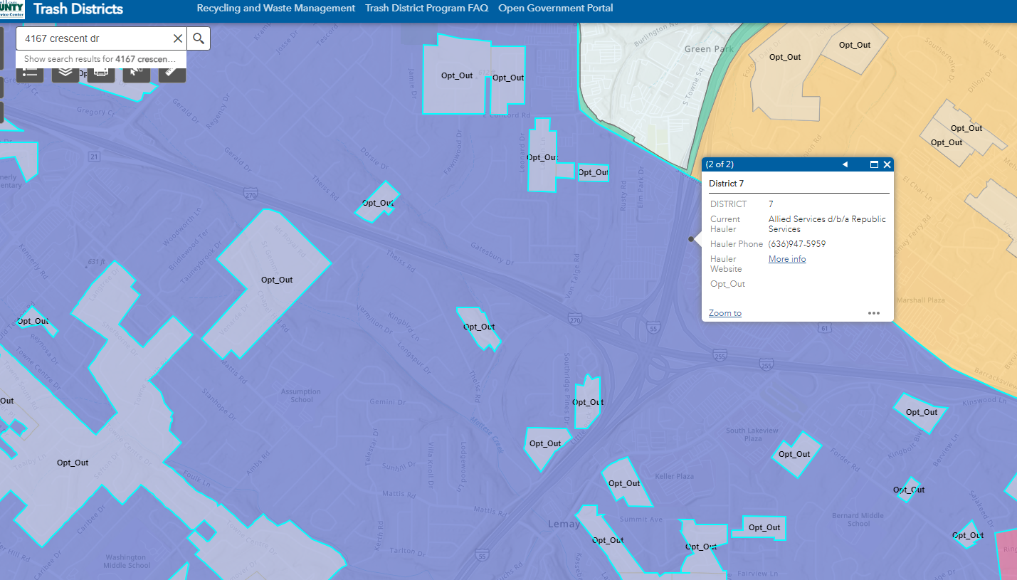Open the Measurement tool
This screenshot has width=1017, height=580.
(x=172, y=73)
